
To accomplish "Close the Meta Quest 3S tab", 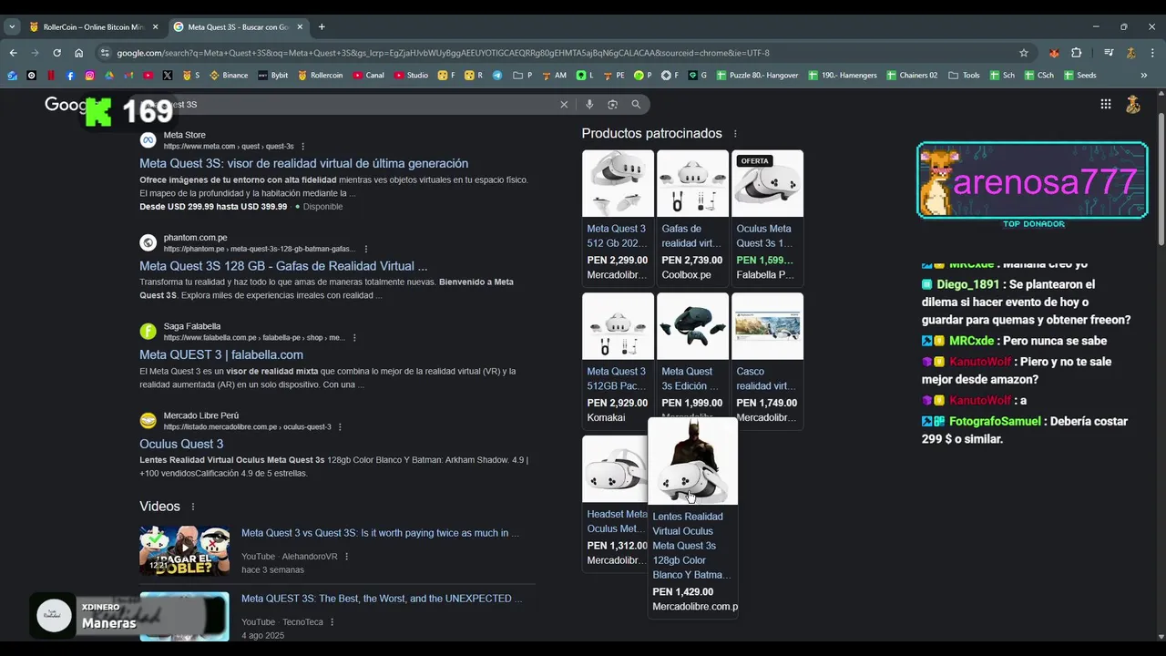I will [300, 27].
